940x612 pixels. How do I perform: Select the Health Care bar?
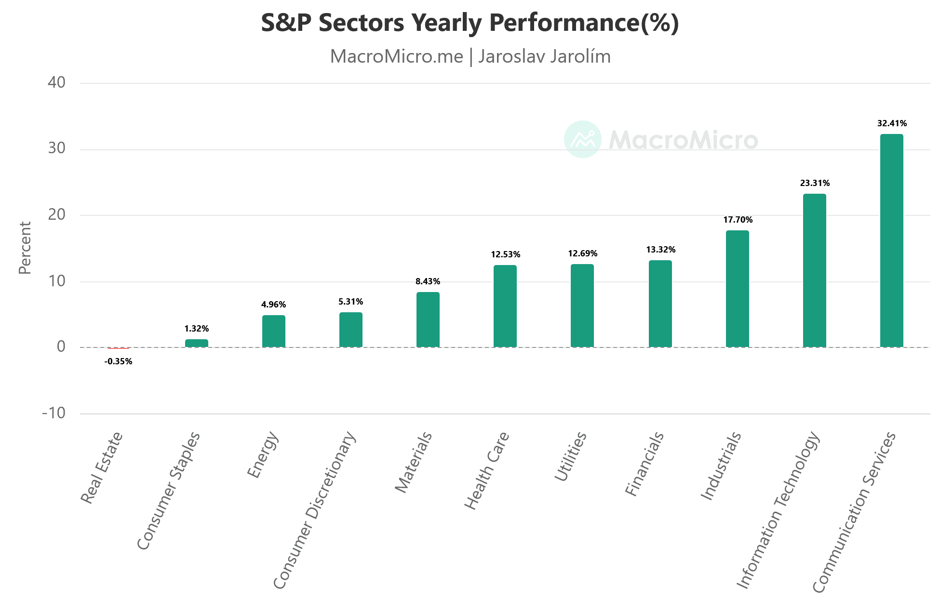click(x=505, y=306)
